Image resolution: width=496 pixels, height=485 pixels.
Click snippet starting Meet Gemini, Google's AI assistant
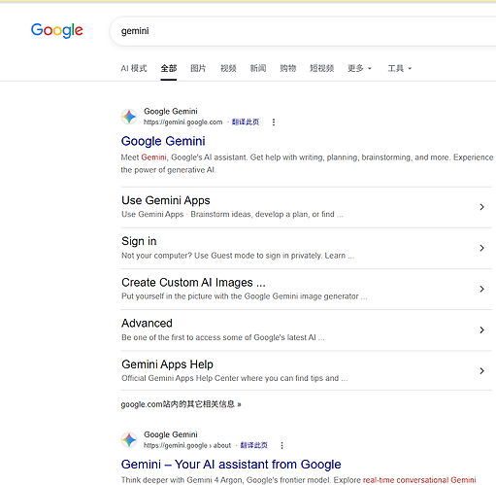(x=307, y=163)
